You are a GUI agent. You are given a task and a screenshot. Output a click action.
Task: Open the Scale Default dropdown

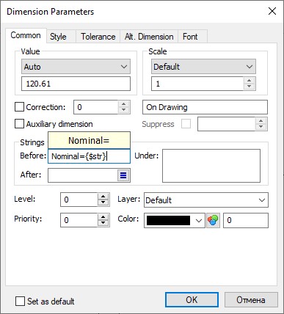click(x=203, y=67)
